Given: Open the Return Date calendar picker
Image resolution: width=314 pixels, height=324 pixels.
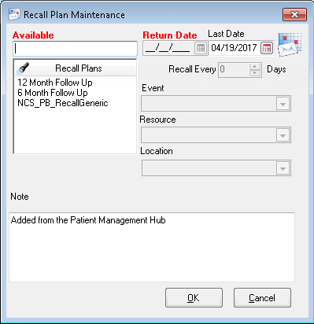Looking at the screenshot, I should click(x=201, y=48).
